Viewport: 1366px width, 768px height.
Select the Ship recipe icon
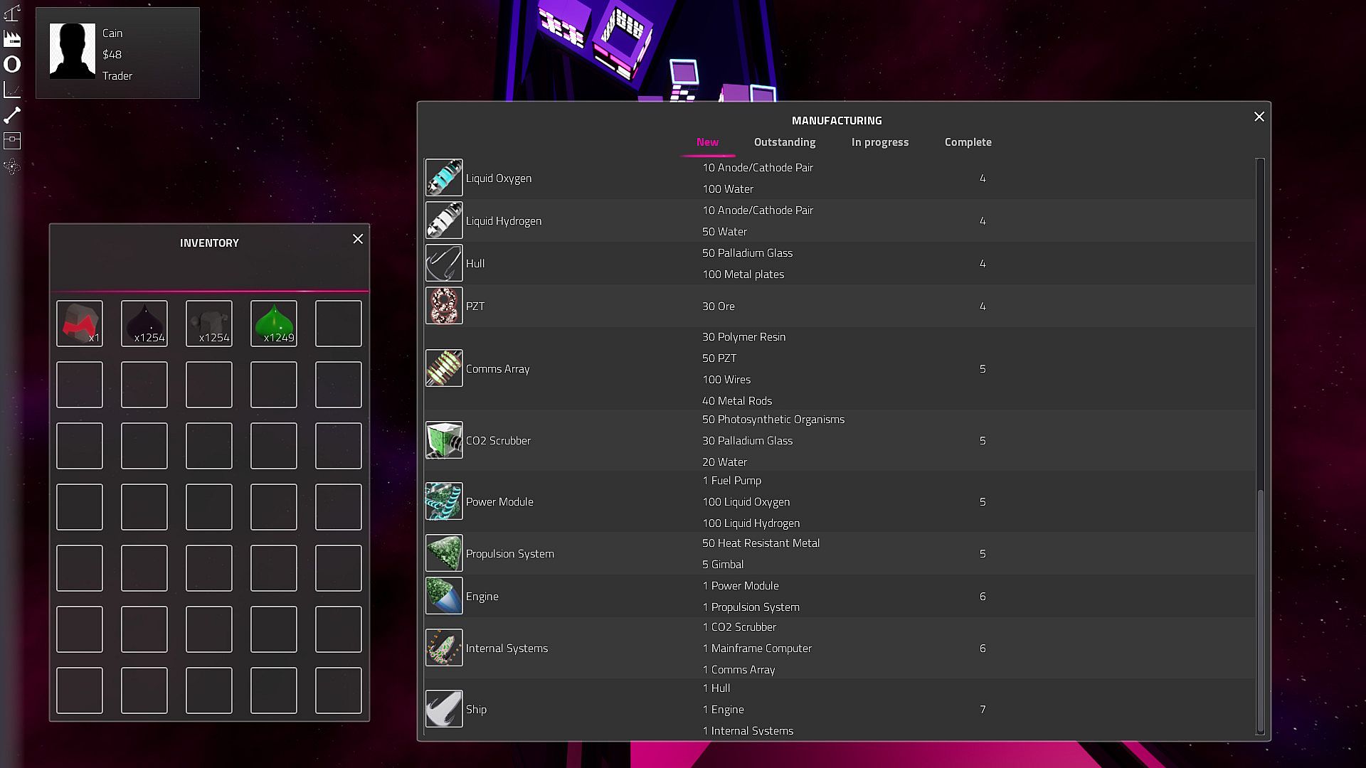point(444,709)
